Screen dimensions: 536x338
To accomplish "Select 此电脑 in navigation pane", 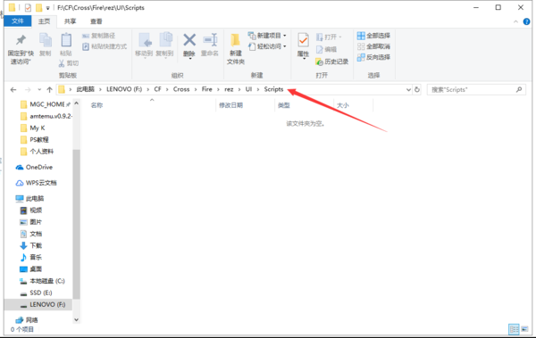I will (x=29, y=198).
